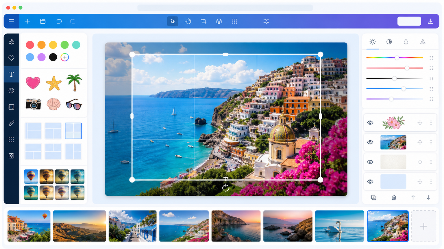
Task: Move the layer down with the down arrow
Action: pos(428,197)
